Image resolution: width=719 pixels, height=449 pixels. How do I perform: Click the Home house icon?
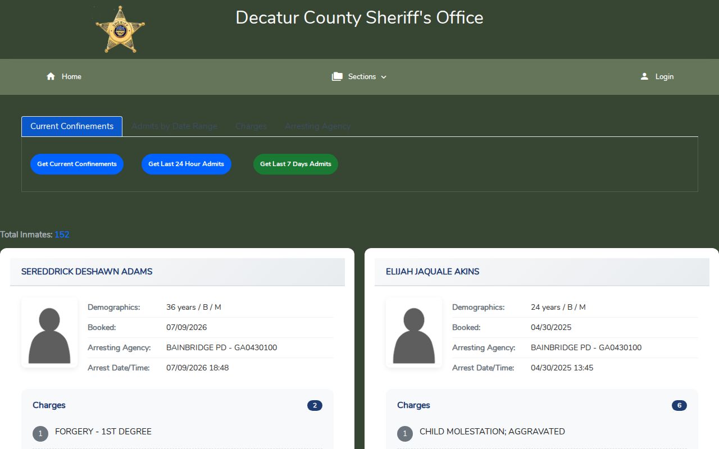pos(51,76)
